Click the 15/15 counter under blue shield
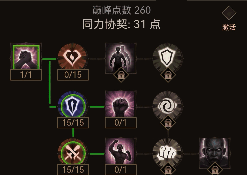 click(x=73, y=123)
